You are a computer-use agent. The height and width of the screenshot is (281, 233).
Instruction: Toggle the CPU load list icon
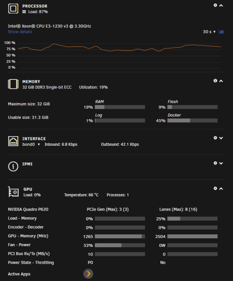pos(24,12)
